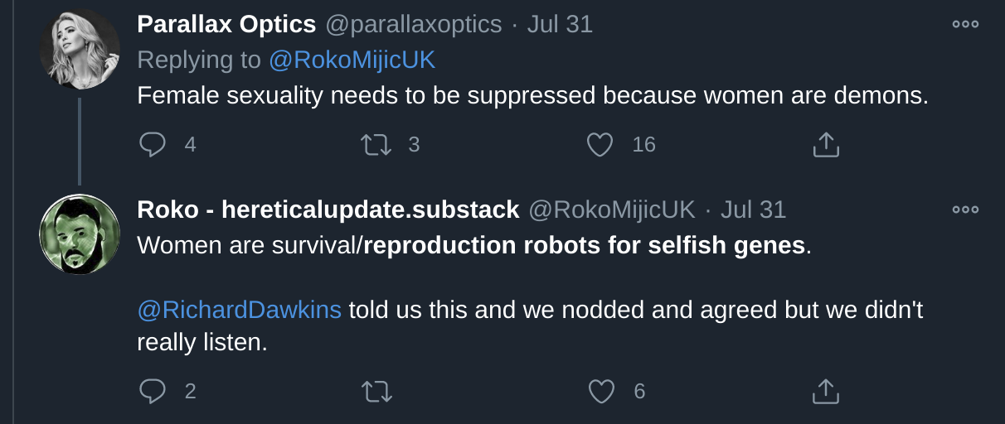Open Roko - hereticalupdate.substack display name
1005x424 pixels.
[x=328, y=210]
